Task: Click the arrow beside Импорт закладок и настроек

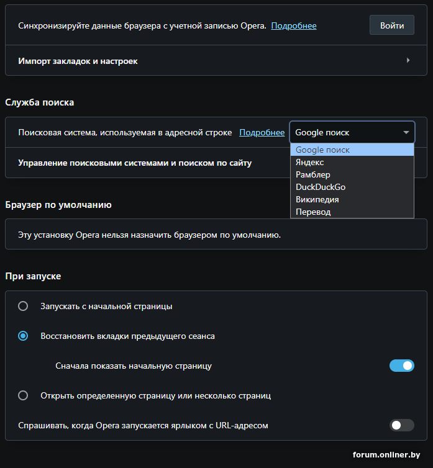Action: pyautogui.click(x=408, y=60)
